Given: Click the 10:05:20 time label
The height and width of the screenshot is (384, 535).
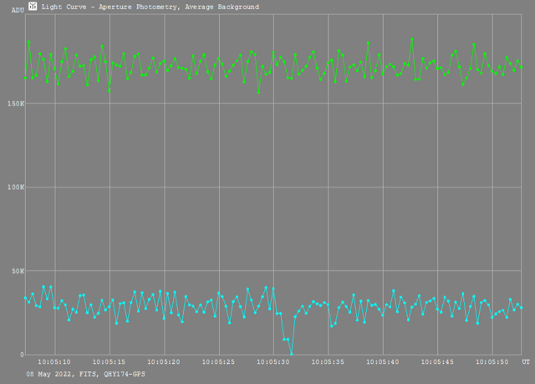Looking at the screenshot, I should click(164, 361).
